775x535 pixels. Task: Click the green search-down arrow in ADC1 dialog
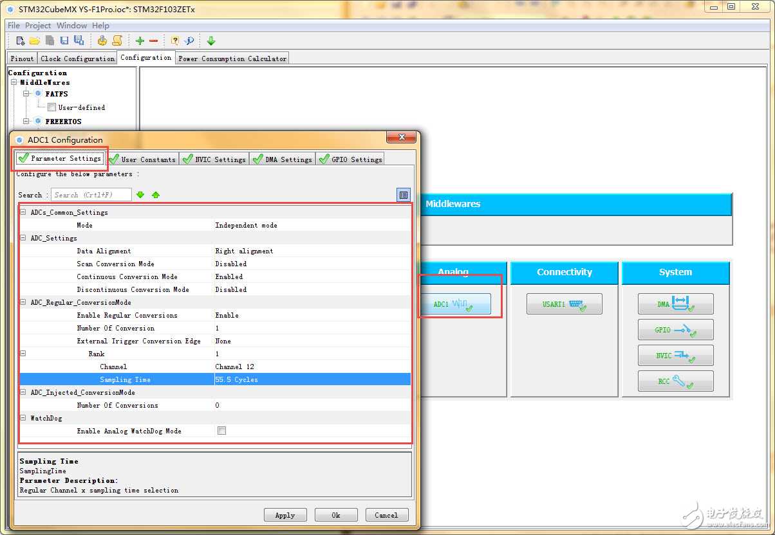click(141, 194)
